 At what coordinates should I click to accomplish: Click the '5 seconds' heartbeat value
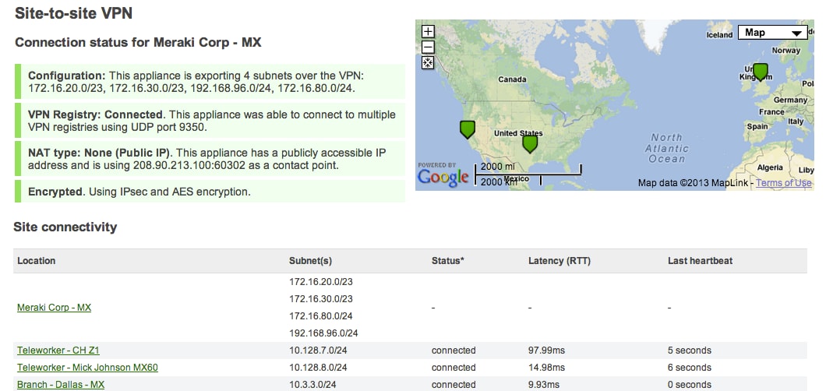tap(690, 350)
